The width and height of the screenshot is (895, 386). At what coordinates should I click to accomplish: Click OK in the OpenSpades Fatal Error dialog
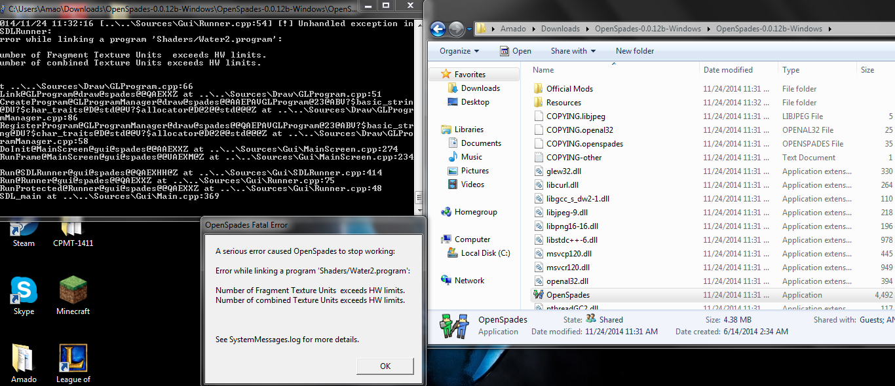385,366
